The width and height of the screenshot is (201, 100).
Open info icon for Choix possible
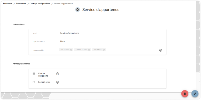click(x=161, y=50)
